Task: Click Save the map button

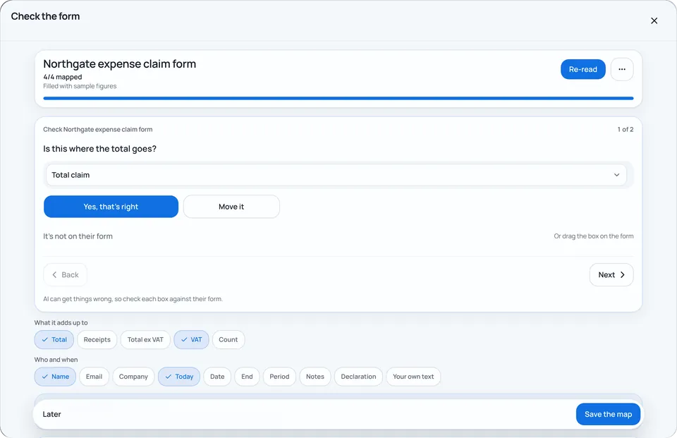Action: point(608,414)
